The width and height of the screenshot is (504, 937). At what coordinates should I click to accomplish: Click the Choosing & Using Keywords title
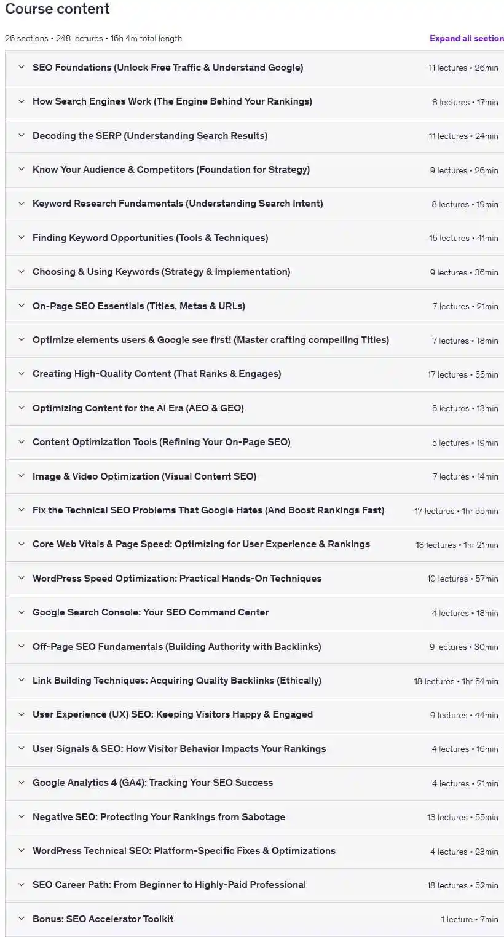pyautogui.click(x=161, y=272)
